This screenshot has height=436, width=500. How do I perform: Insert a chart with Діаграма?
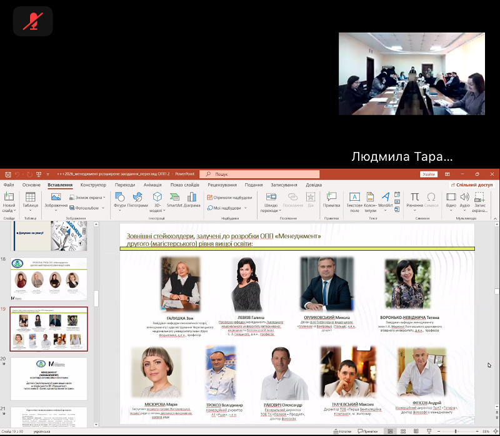(192, 200)
